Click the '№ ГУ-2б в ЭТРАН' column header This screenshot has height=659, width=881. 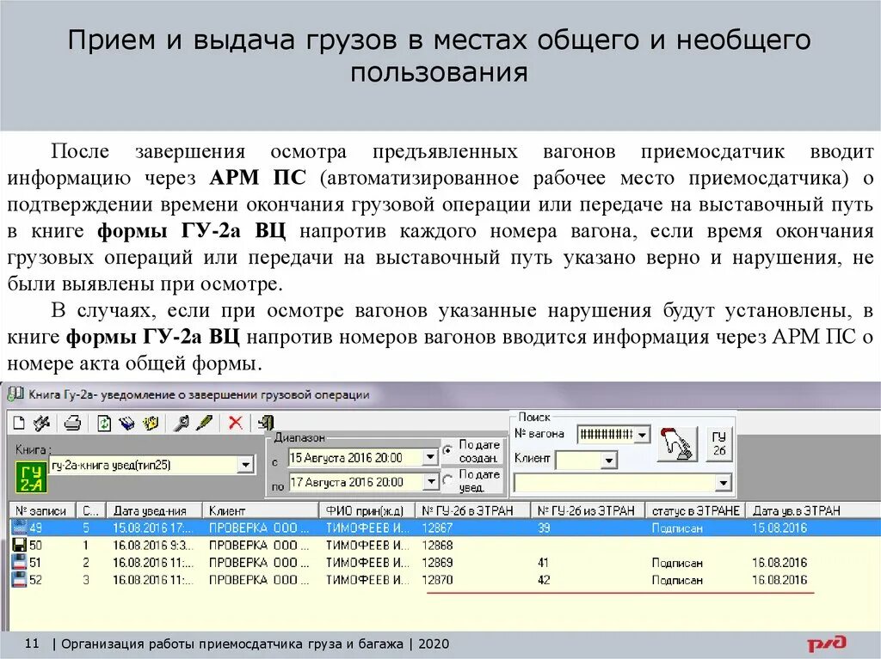point(473,511)
